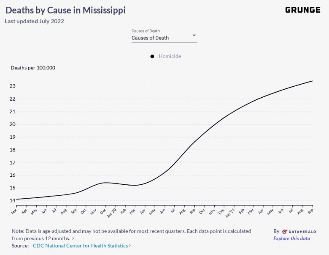
Task: Click the GRUNGE logo
Action: point(302,10)
